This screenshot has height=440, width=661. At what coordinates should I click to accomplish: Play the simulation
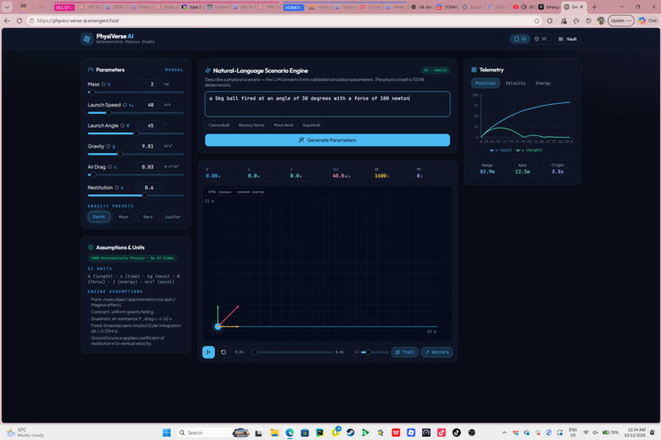click(208, 352)
